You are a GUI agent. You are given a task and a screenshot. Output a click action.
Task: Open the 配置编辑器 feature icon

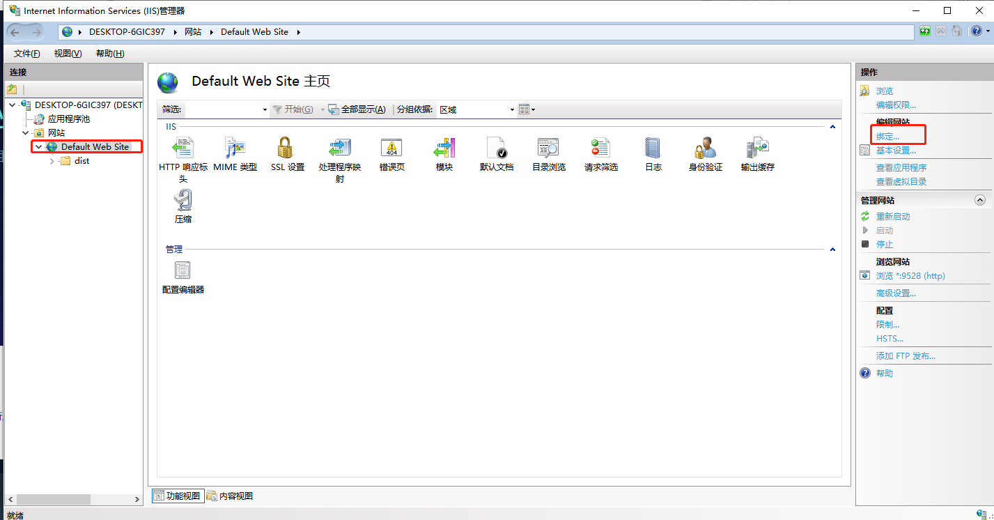pyautogui.click(x=183, y=270)
